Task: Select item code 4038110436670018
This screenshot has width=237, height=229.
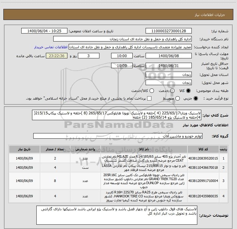Action: [x=203, y=168]
